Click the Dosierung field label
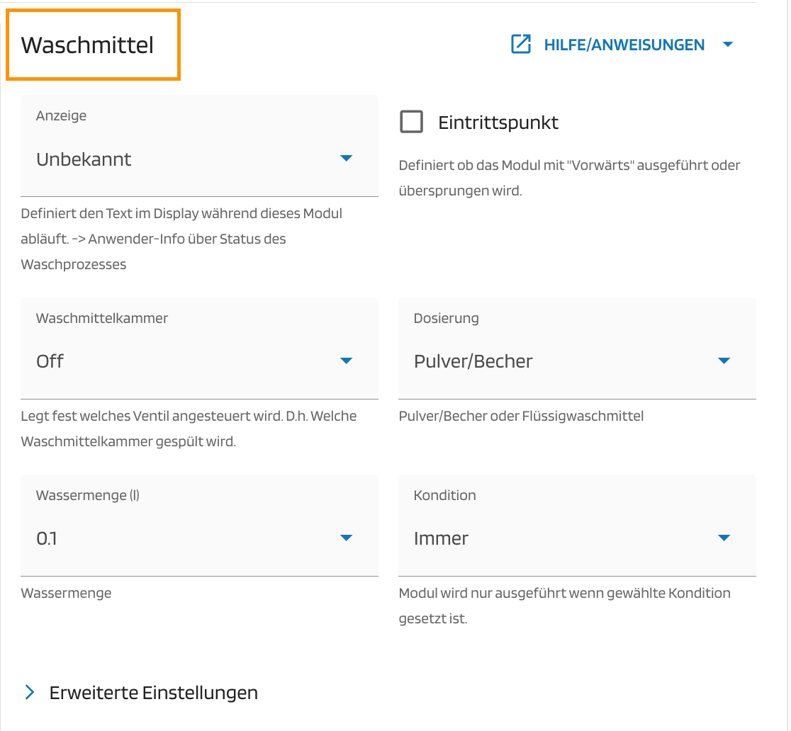Image resolution: width=791 pixels, height=731 pixels. point(446,318)
